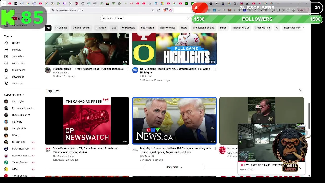
Task: Open Downloads in the sidebar
Action: pyautogui.click(x=18, y=77)
